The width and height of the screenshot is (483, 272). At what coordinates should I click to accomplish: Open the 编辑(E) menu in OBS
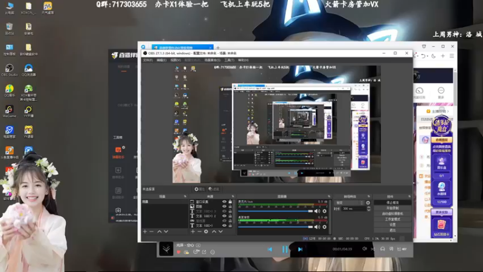pos(161,60)
